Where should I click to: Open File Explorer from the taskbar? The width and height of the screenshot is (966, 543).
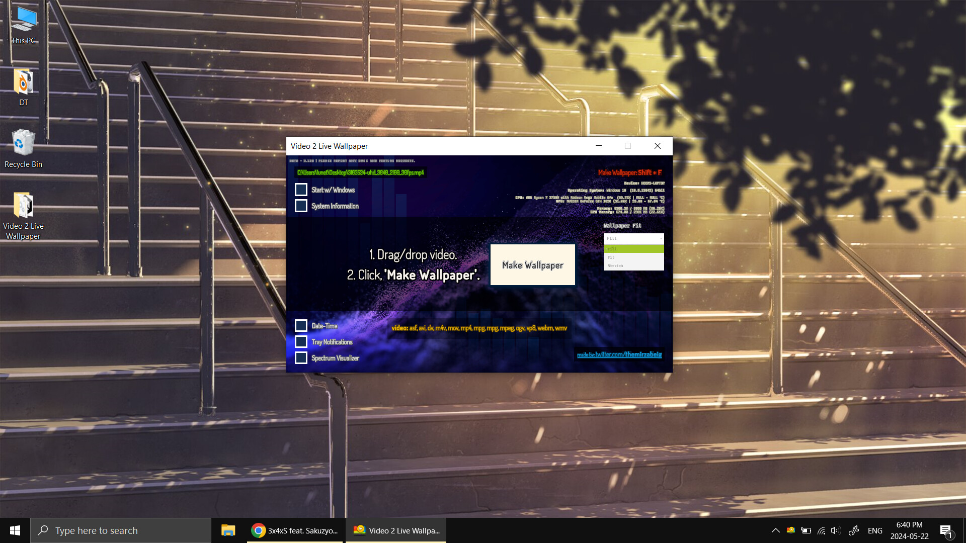coord(227,530)
